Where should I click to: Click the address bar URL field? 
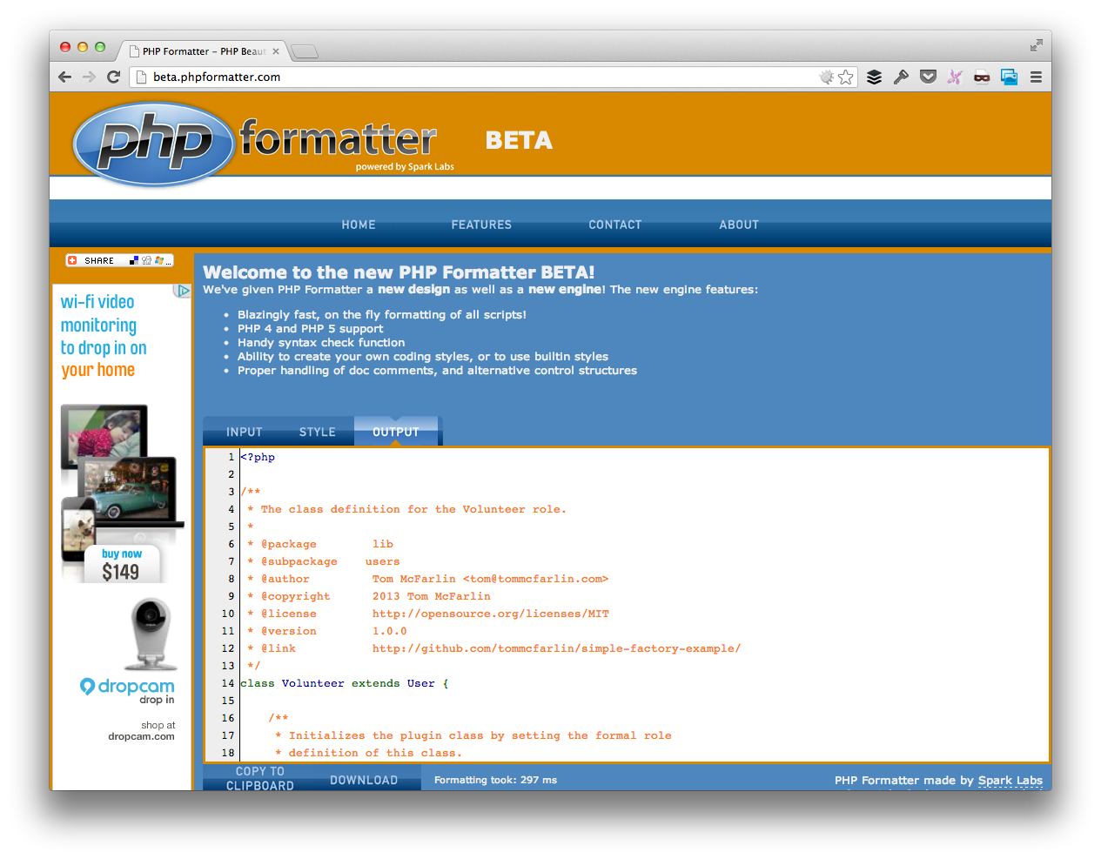[479, 77]
